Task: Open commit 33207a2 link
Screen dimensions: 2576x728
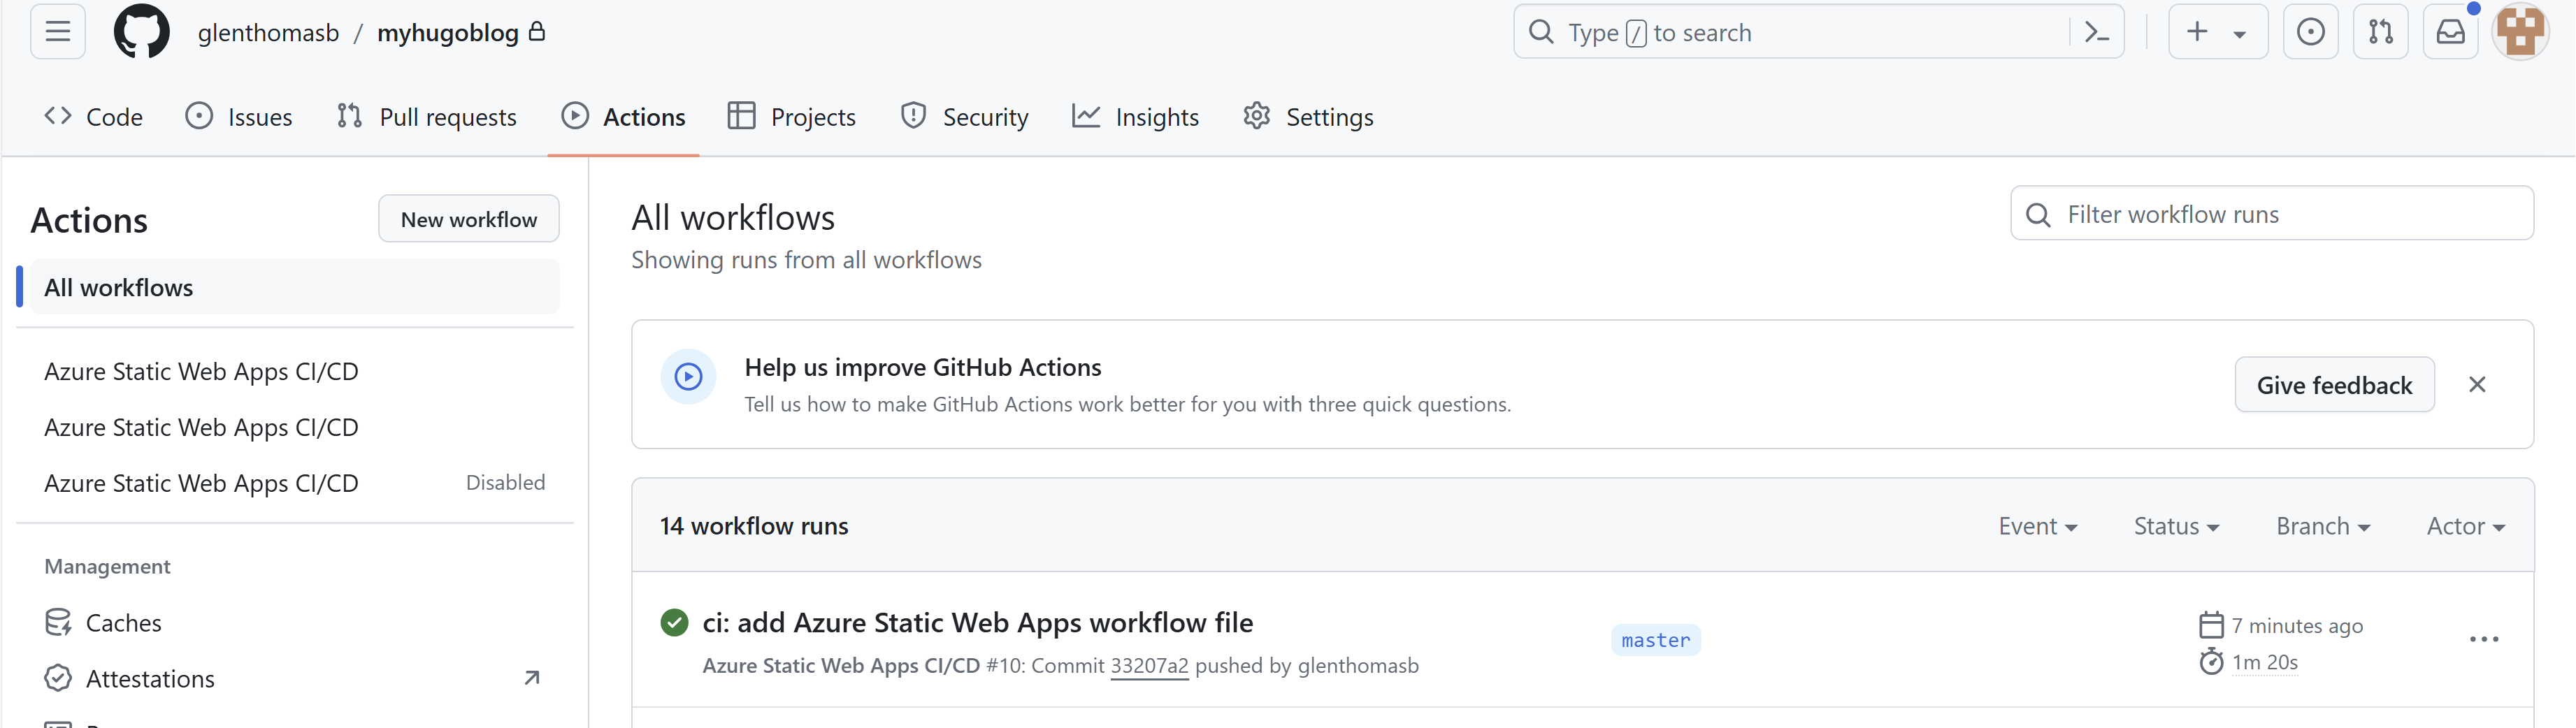Action: pyautogui.click(x=1149, y=666)
